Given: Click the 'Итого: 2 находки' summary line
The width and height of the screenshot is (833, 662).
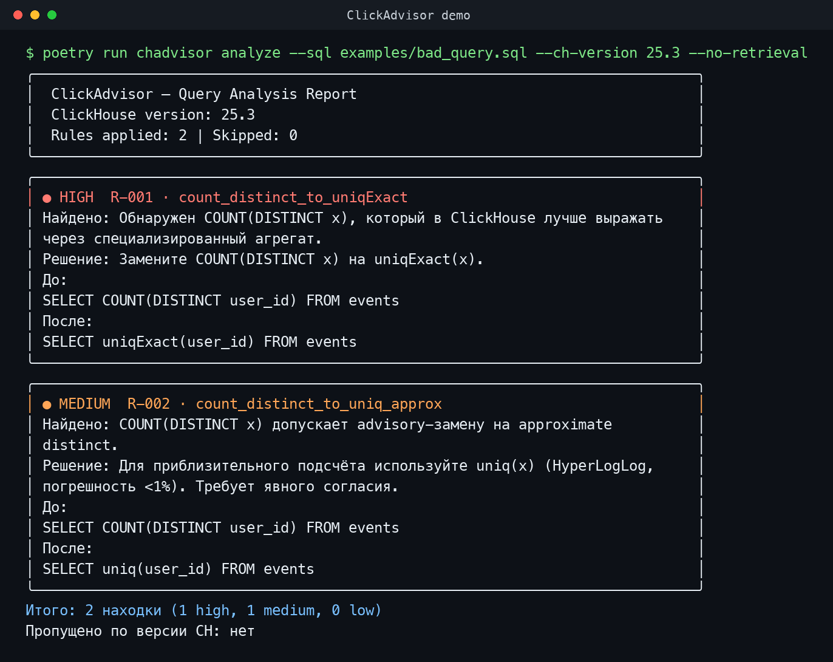Looking at the screenshot, I should click(203, 610).
